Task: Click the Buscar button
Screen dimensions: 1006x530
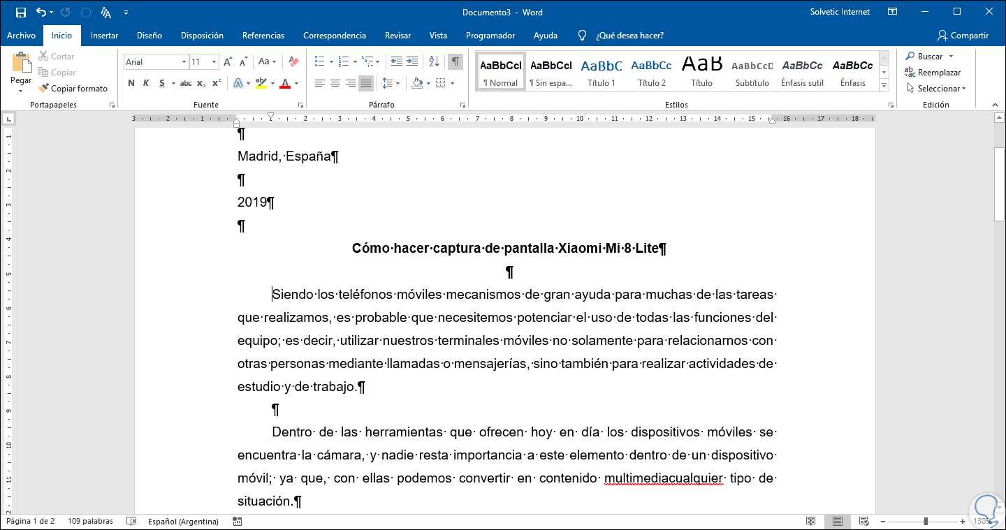Action: [924, 57]
